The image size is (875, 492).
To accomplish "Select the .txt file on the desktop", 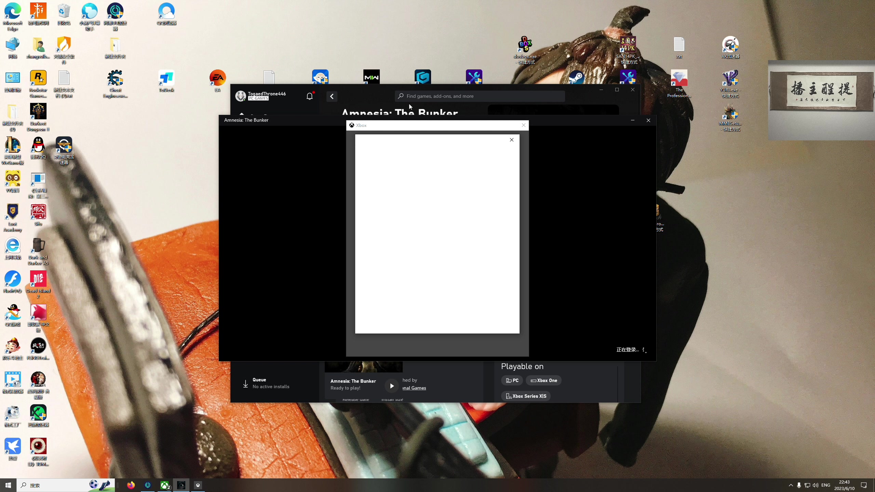I will click(679, 48).
